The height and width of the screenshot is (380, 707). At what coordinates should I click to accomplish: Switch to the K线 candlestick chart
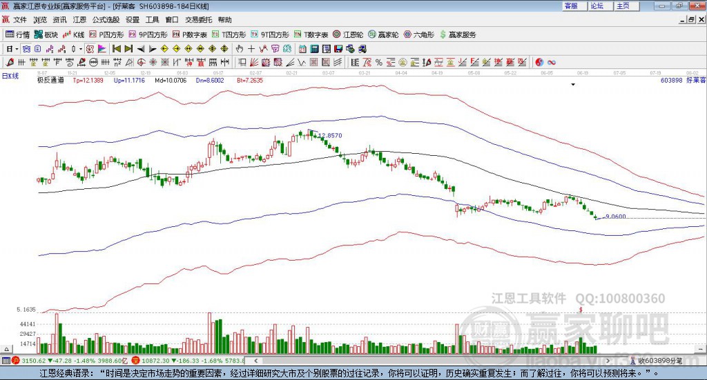73,34
